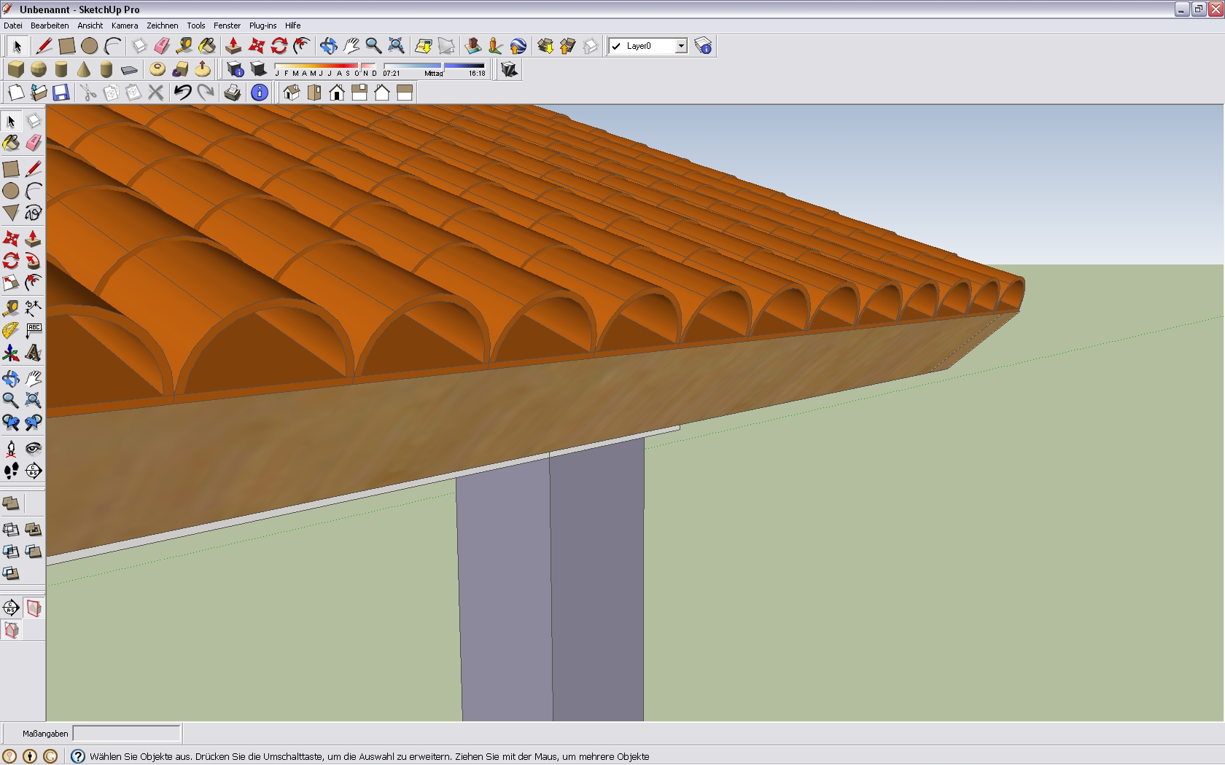The image size is (1225, 765).
Task: Open the Bearbeiten menu
Action: coord(50,25)
